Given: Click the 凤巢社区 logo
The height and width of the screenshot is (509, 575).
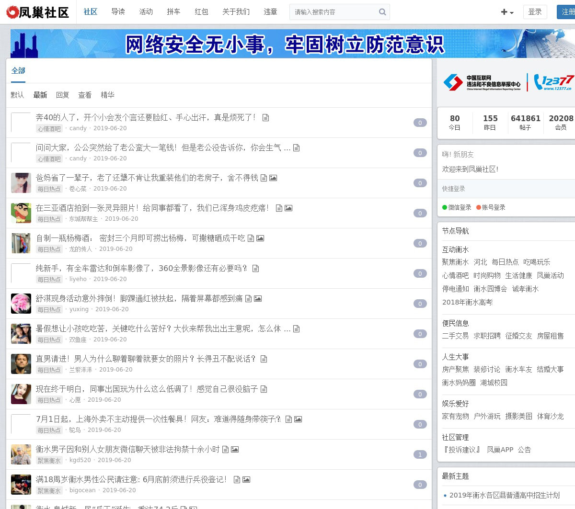Looking at the screenshot, I should point(38,12).
